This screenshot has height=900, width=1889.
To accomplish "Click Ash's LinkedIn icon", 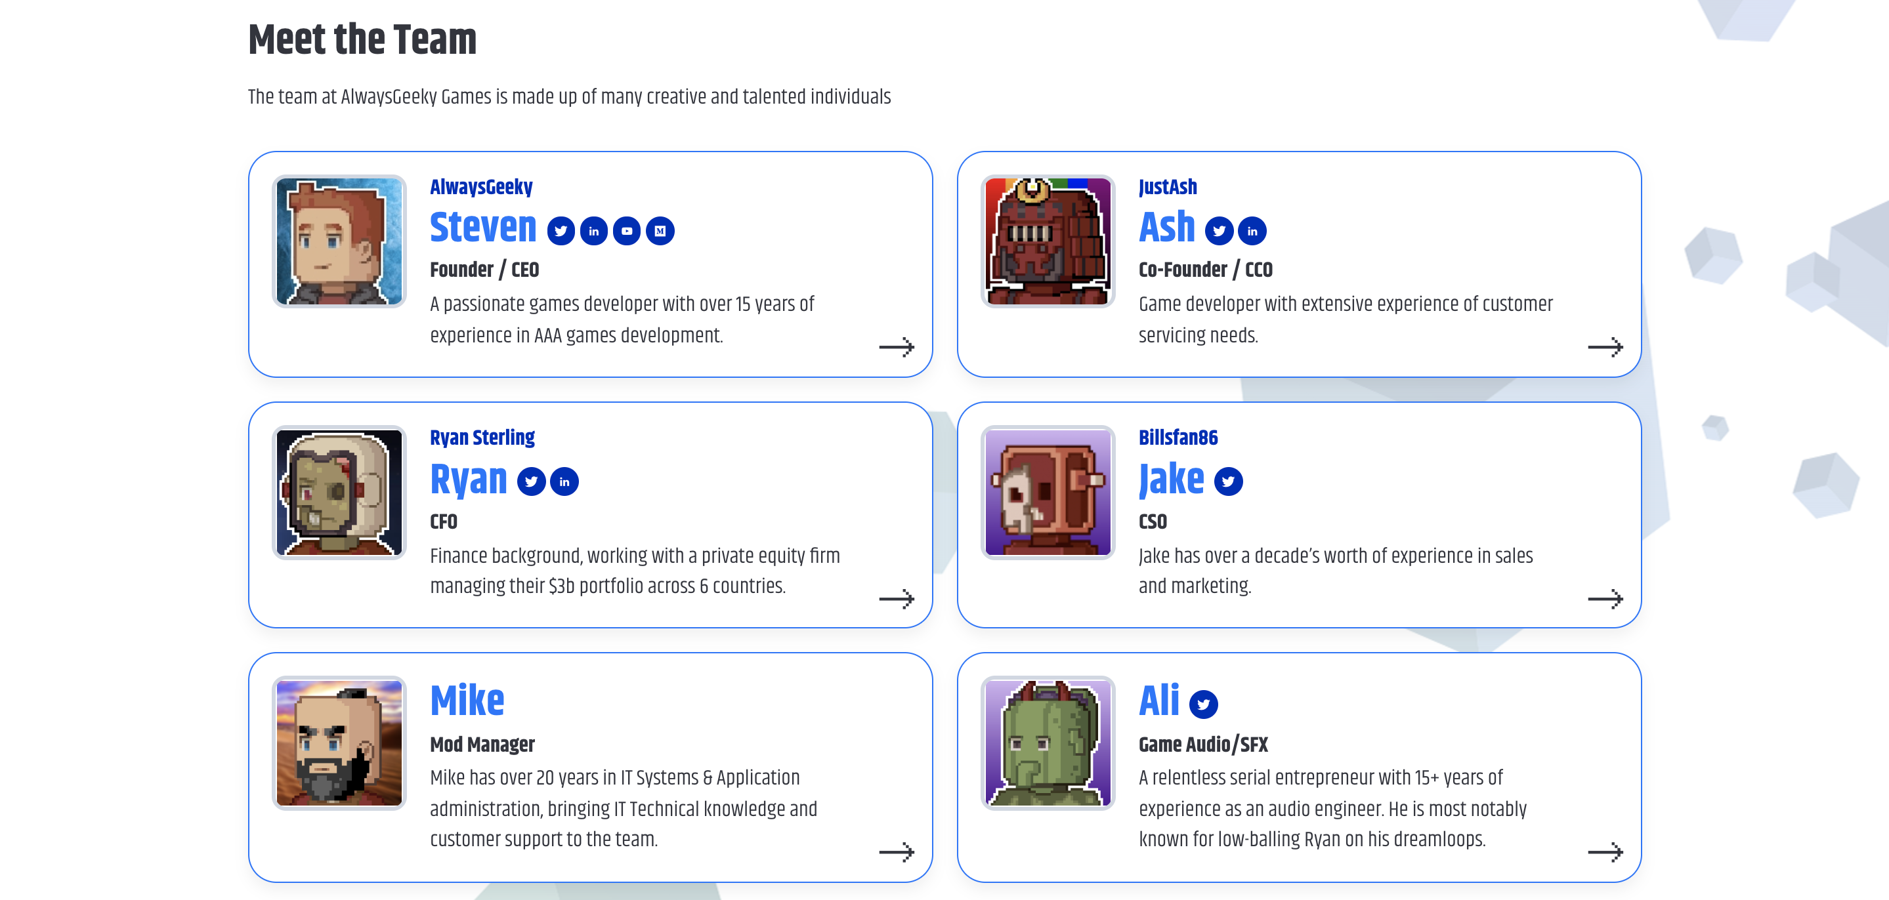I will pyautogui.click(x=1252, y=231).
